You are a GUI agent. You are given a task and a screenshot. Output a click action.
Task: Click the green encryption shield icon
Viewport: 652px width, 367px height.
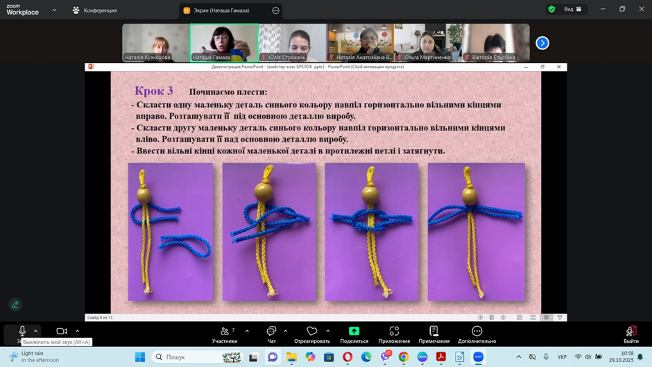[551, 10]
